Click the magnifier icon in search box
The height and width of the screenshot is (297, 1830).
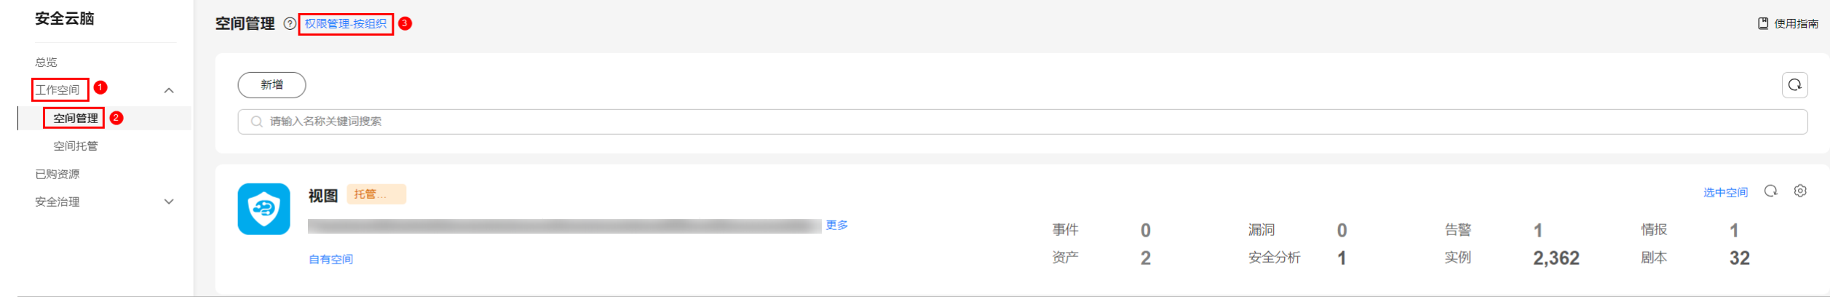click(x=256, y=122)
